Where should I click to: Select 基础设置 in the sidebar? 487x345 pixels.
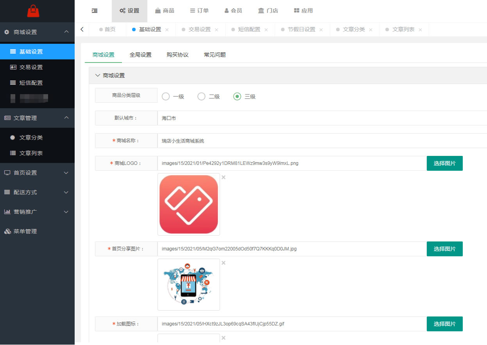(x=37, y=52)
